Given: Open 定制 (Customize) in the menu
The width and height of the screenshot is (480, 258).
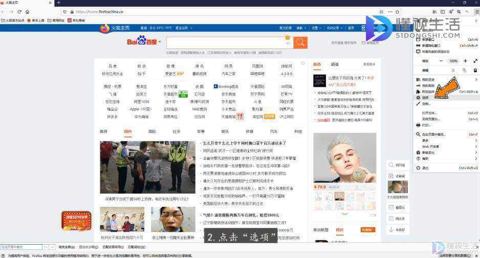Looking at the screenshot, I should click(446, 104).
